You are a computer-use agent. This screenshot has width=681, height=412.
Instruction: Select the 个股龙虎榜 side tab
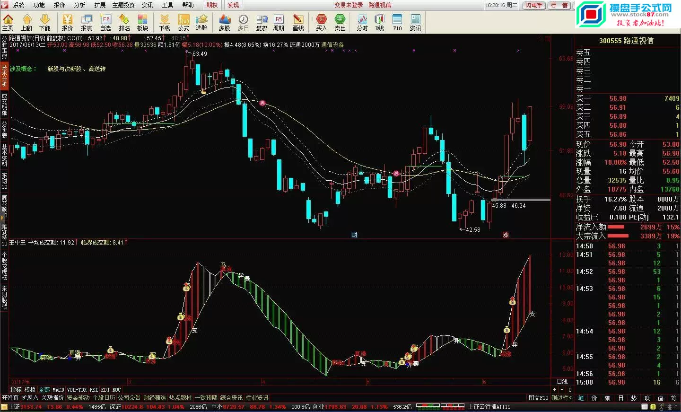[4, 266]
